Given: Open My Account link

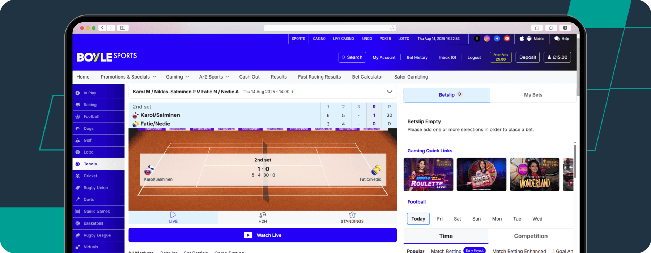Looking at the screenshot, I should tap(384, 57).
